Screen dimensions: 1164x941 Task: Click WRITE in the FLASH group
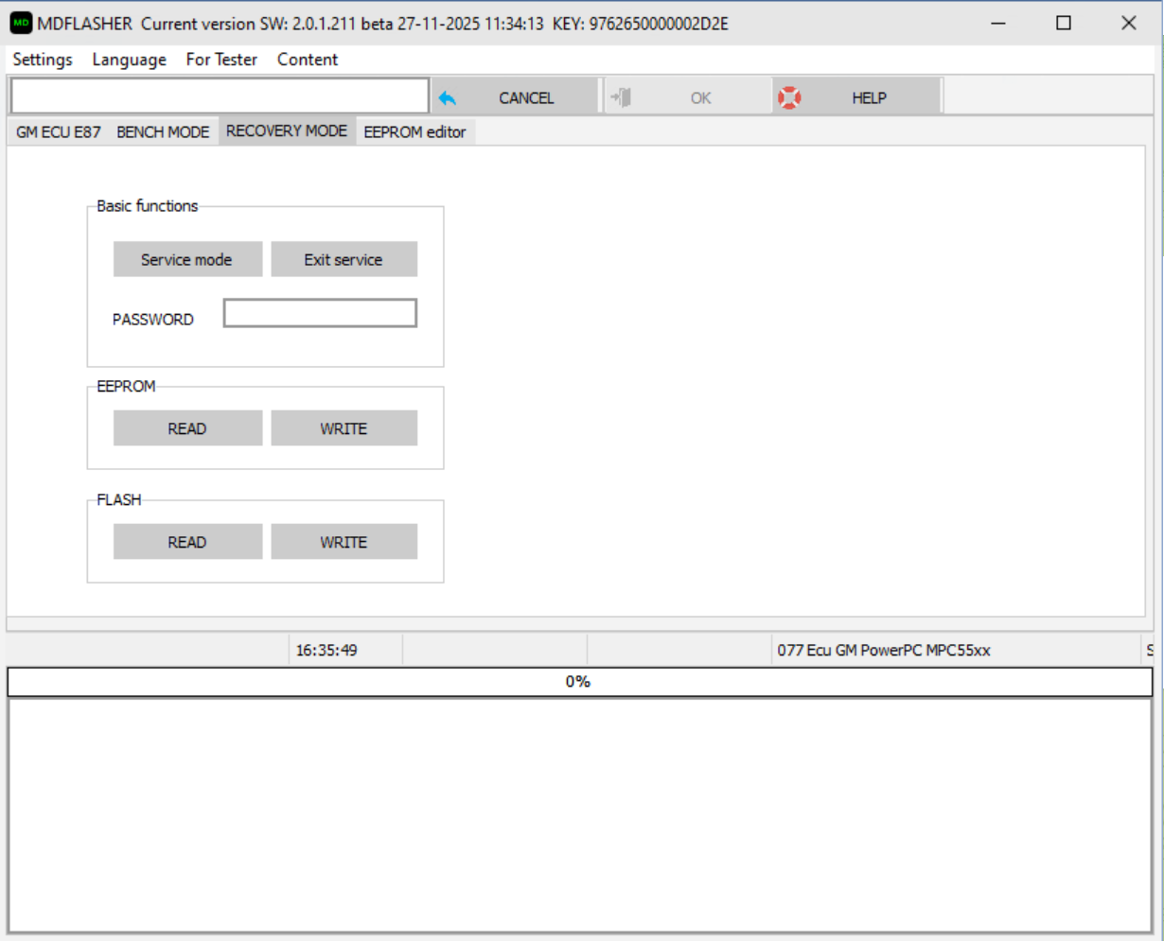point(344,542)
